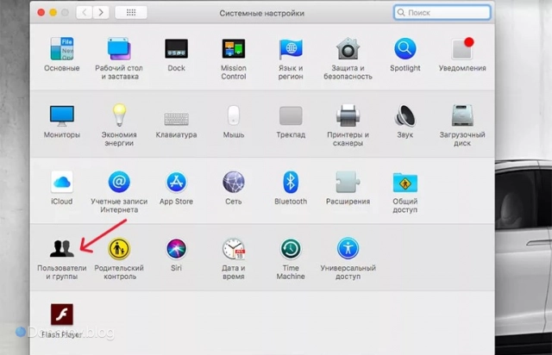Click the back navigation arrow
552x355 pixels.
tap(85, 13)
